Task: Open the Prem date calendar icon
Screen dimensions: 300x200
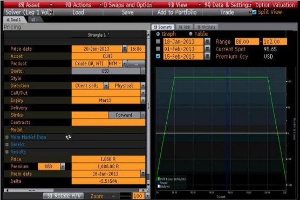Action: pyautogui.click(x=143, y=174)
